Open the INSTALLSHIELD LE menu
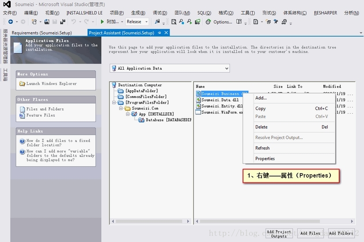 [84, 13]
